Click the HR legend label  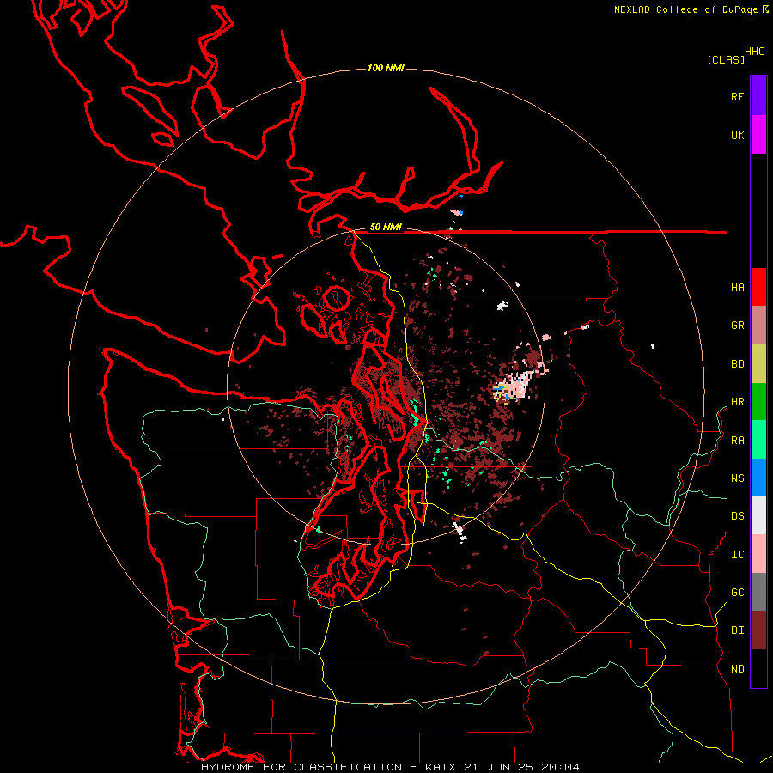click(737, 402)
